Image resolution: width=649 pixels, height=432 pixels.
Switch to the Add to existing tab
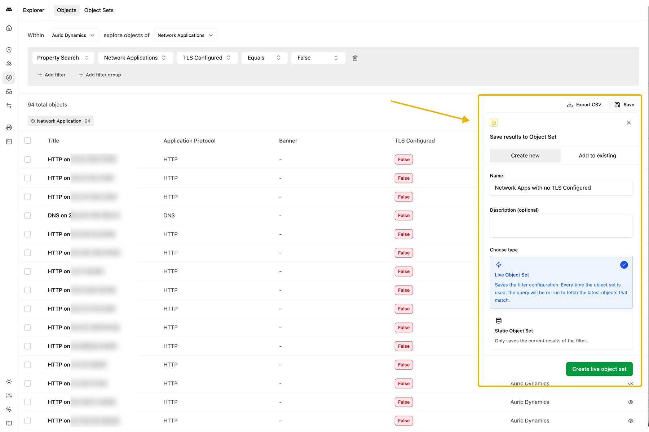(597, 156)
